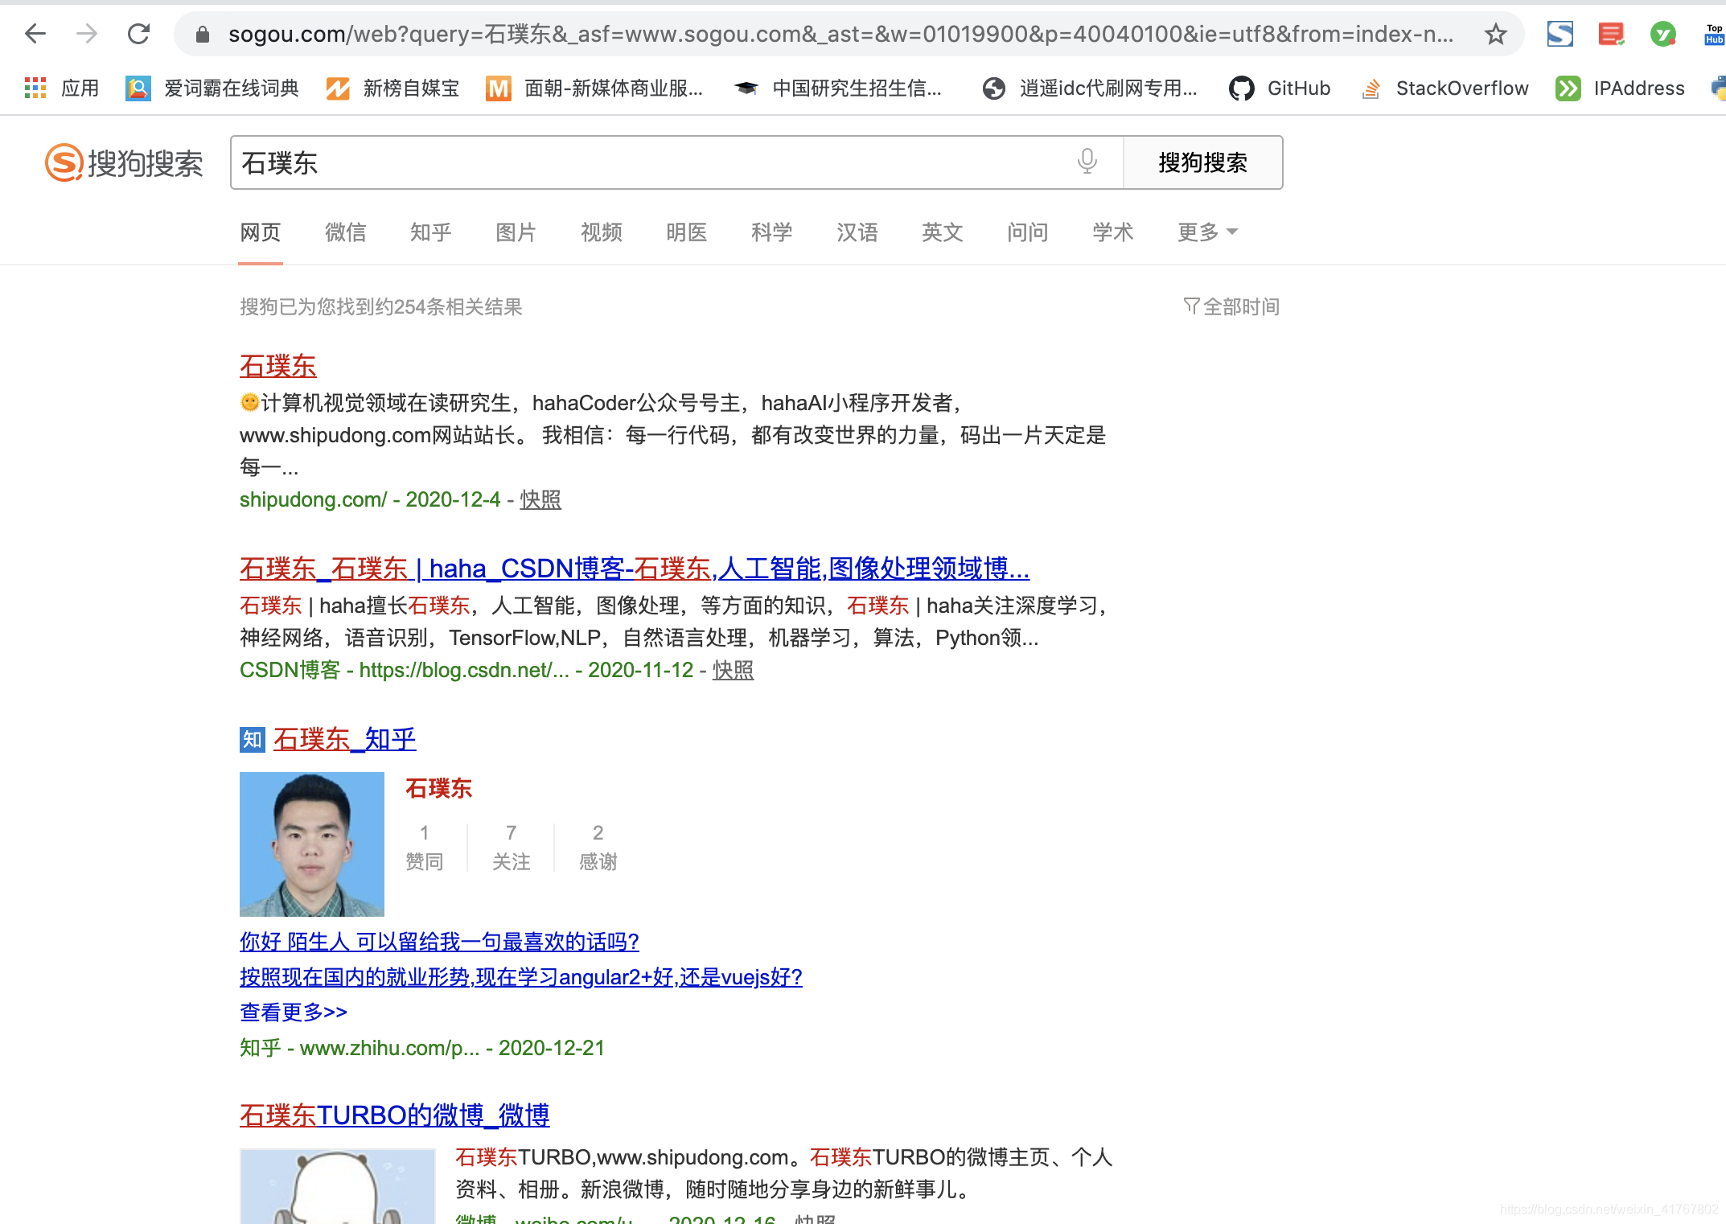Click the 搜狗搜索 search button
Image resolution: width=1726 pixels, height=1224 pixels.
[x=1203, y=162]
